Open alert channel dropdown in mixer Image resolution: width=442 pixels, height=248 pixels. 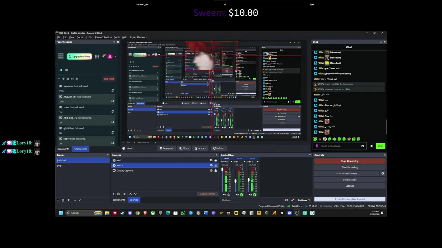pos(244,162)
